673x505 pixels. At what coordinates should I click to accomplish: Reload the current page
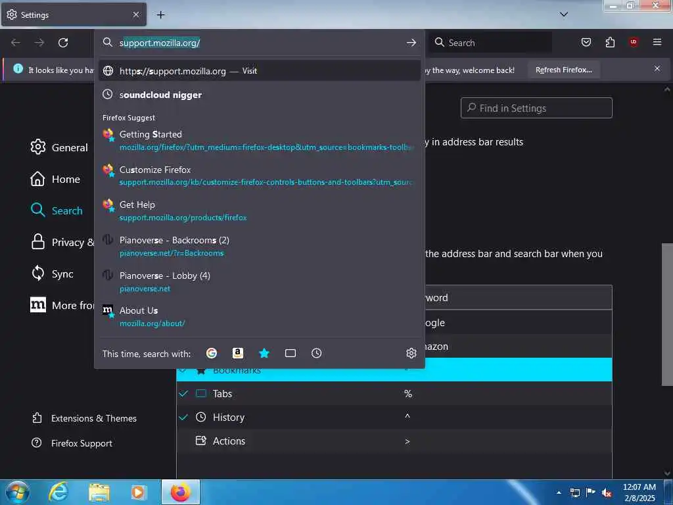coord(63,43)
